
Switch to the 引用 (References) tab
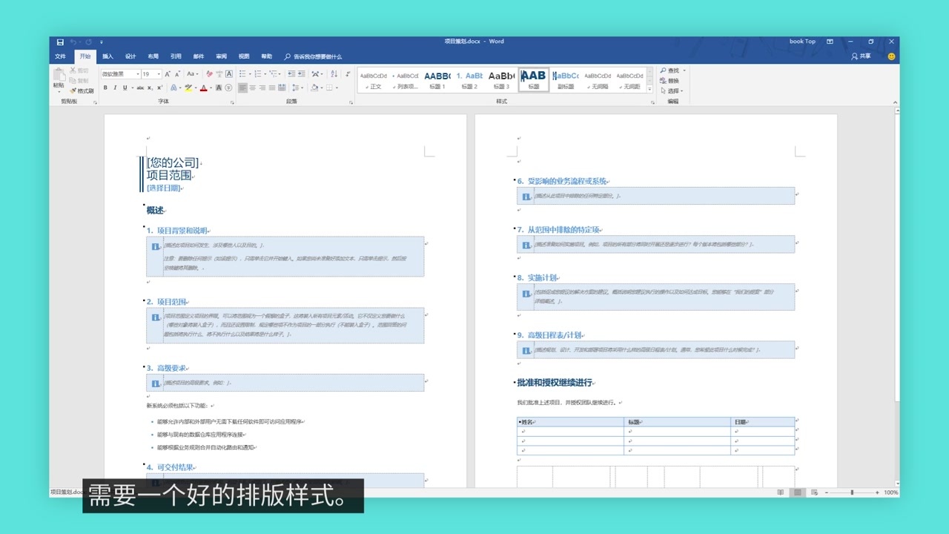coord(176,56)
